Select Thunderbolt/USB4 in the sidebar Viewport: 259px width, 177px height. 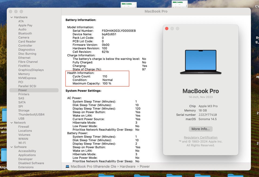click(x=31, y=115)
